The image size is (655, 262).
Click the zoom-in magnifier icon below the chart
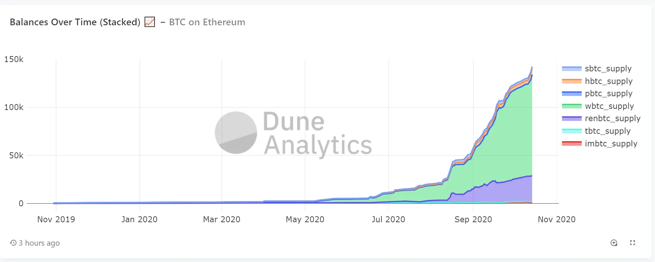pos(614,243)
